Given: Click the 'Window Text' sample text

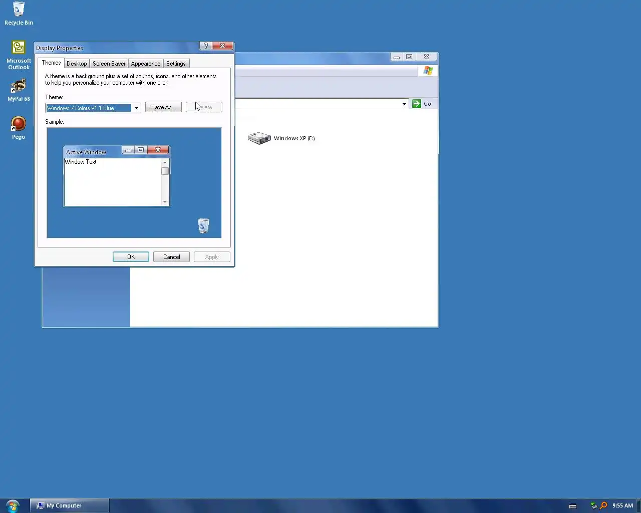Looking at the screenshot, I should (81, 162).
